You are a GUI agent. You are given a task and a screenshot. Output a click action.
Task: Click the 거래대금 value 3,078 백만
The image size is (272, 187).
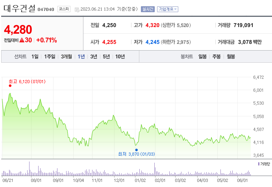(x=250, y=42)
